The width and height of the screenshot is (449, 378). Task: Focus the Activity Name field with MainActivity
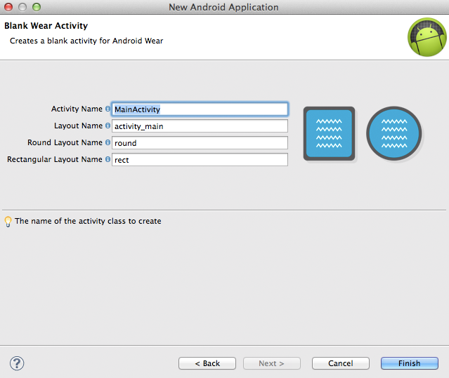point(200,109)
